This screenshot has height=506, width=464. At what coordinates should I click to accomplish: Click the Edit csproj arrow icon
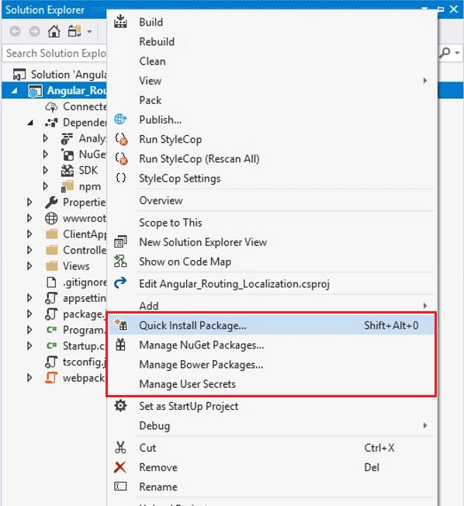[120, 283]
